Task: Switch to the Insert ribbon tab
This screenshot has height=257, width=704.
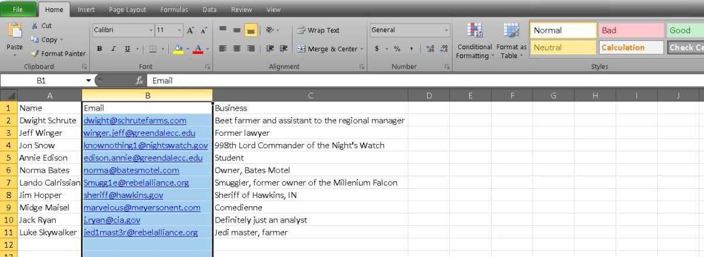Action: pos(86,10)
